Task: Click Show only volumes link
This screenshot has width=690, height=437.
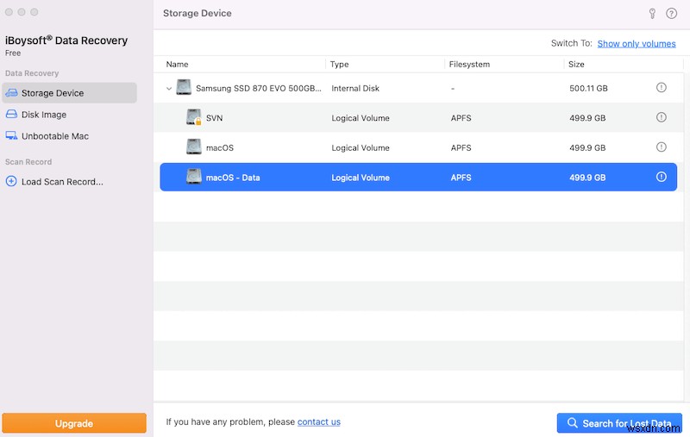Action: point(636,43)
